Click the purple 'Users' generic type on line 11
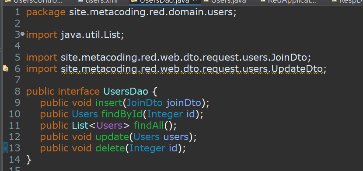This screenshot has height=171, width=363. (x=109, y=125)
